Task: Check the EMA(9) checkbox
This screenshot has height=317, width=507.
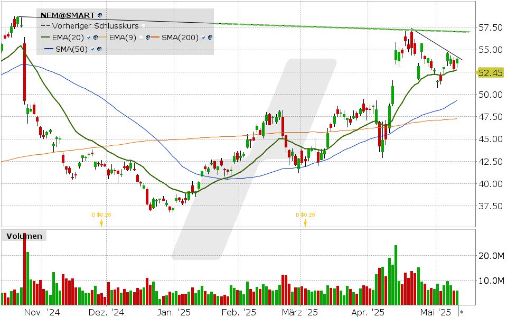Action: [x=141, y=38]
